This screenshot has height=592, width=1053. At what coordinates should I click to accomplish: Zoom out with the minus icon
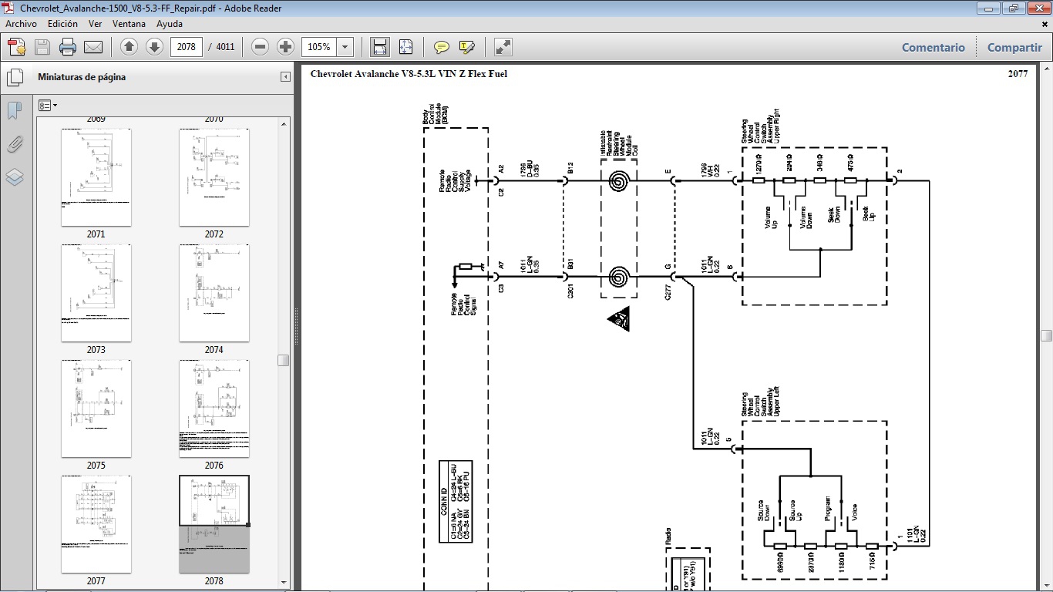click(x=261, y=47)
